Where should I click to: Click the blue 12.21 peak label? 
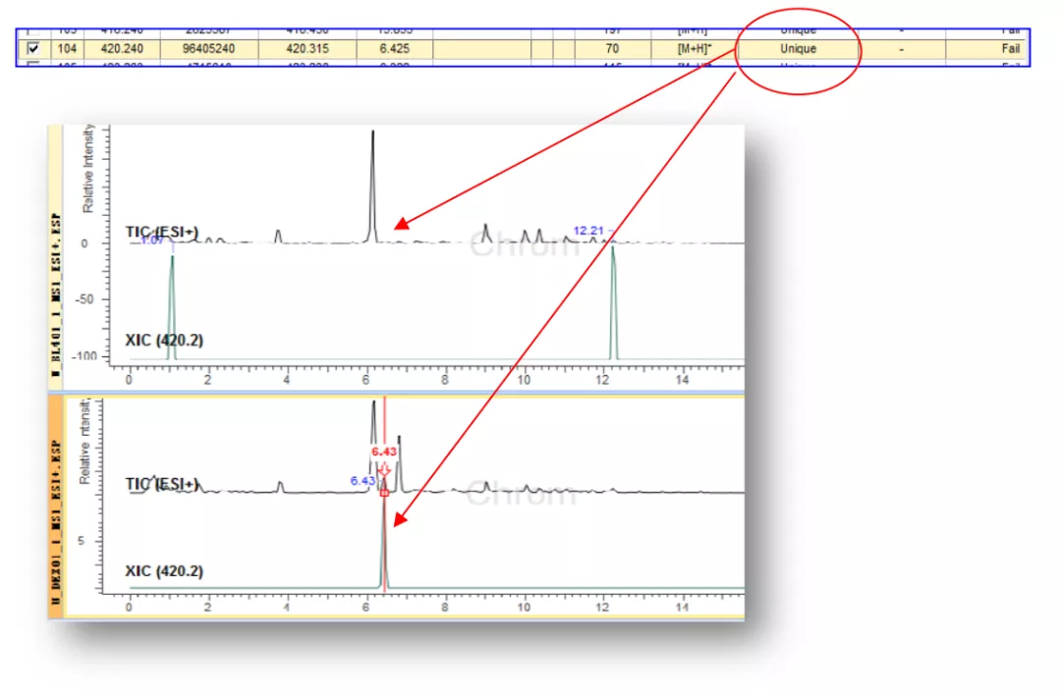[587, 231]
